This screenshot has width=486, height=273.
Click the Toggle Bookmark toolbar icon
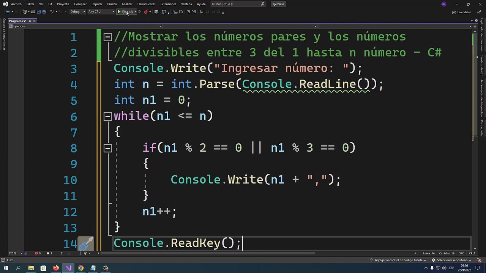point(202,12)
